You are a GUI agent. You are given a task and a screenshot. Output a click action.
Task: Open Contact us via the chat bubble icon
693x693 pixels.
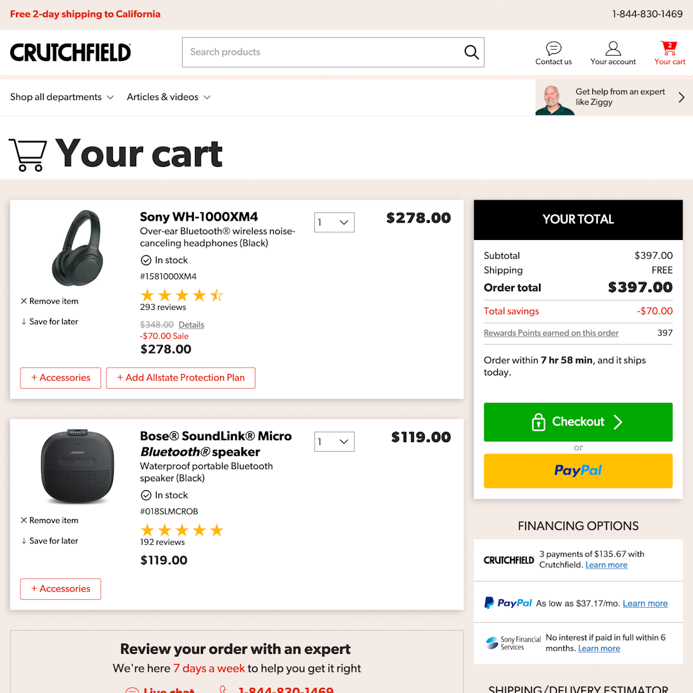click(553, 48)
